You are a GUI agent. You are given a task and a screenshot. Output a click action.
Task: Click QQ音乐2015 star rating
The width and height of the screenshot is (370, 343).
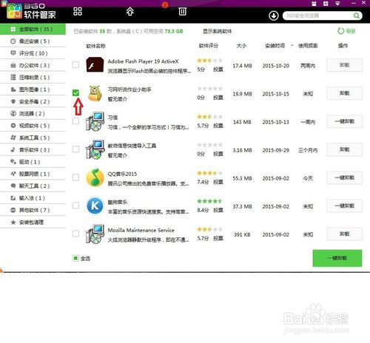pyautogui.click(x=209, y=173)
